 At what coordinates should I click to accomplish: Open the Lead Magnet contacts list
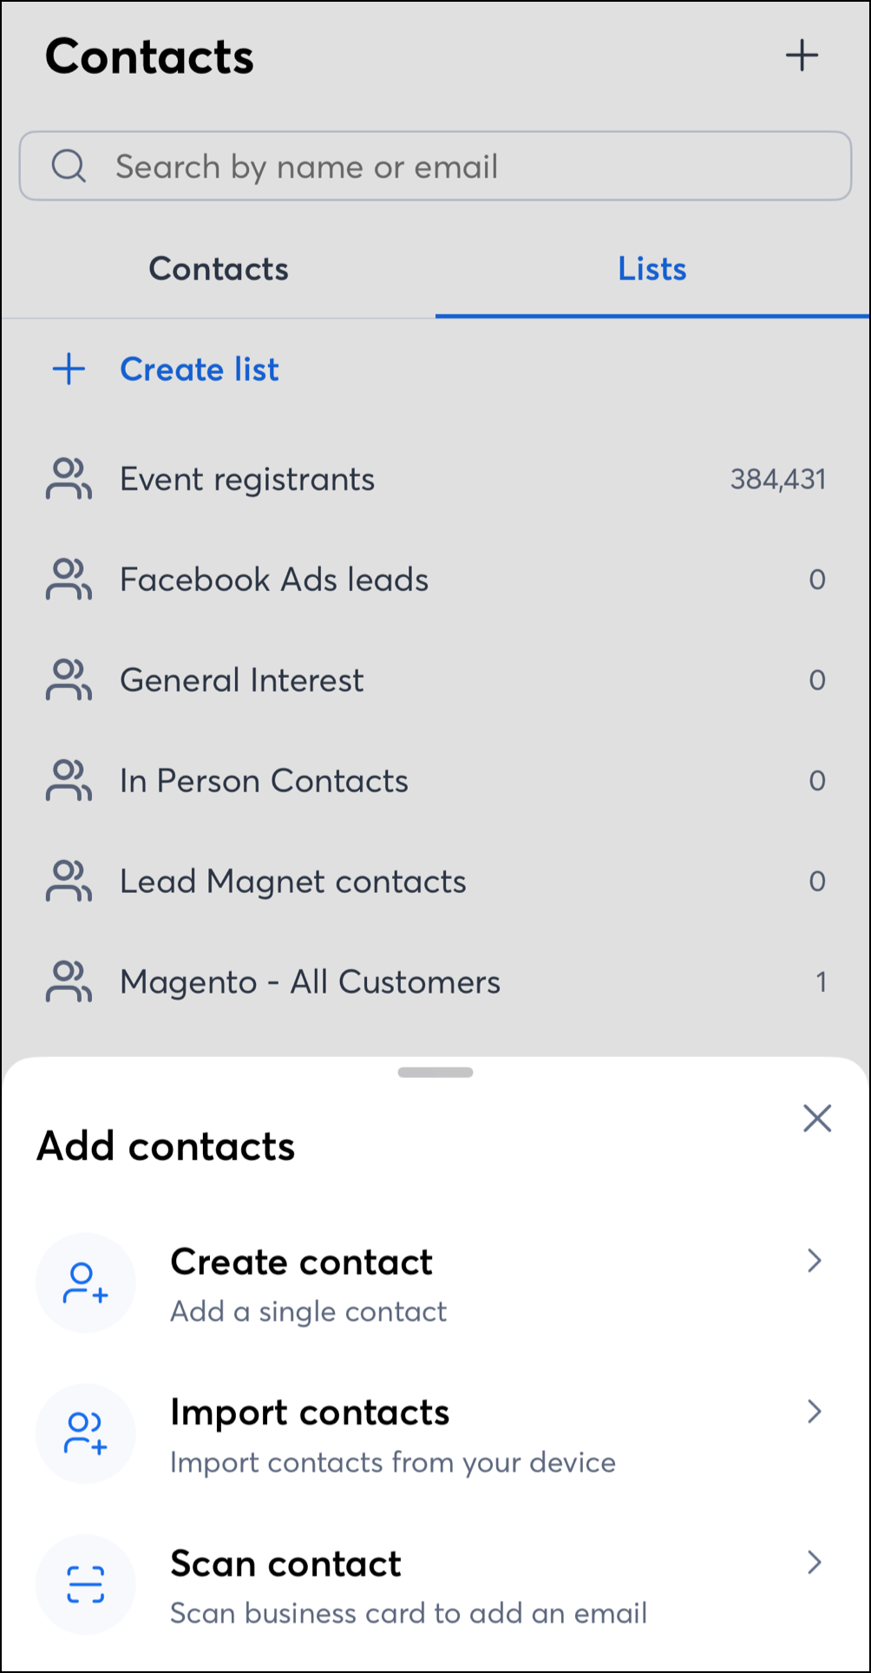292,882
